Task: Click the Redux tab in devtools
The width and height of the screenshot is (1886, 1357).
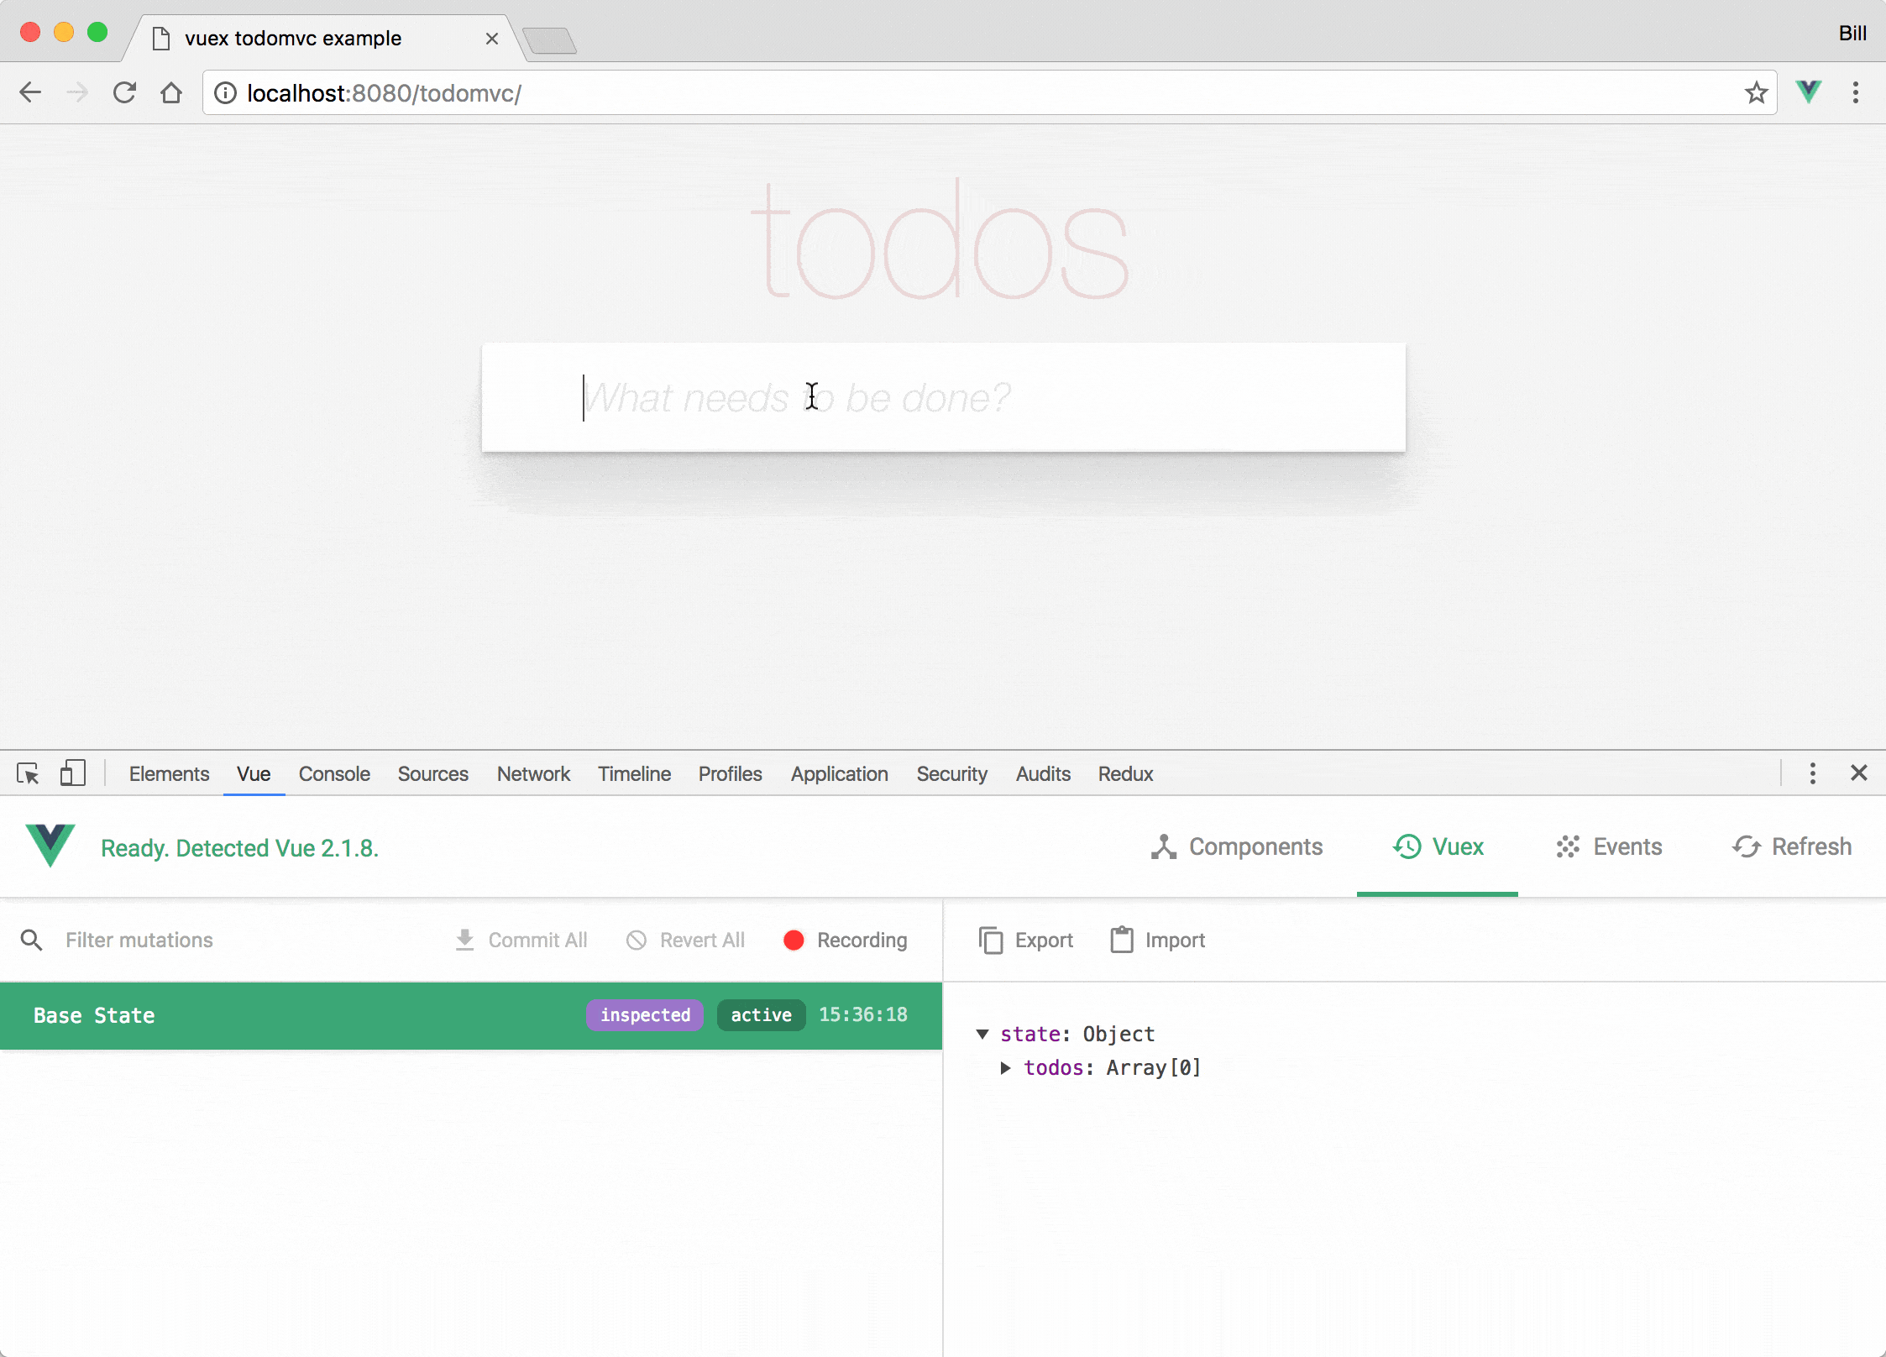Action: click(1124, 773)
